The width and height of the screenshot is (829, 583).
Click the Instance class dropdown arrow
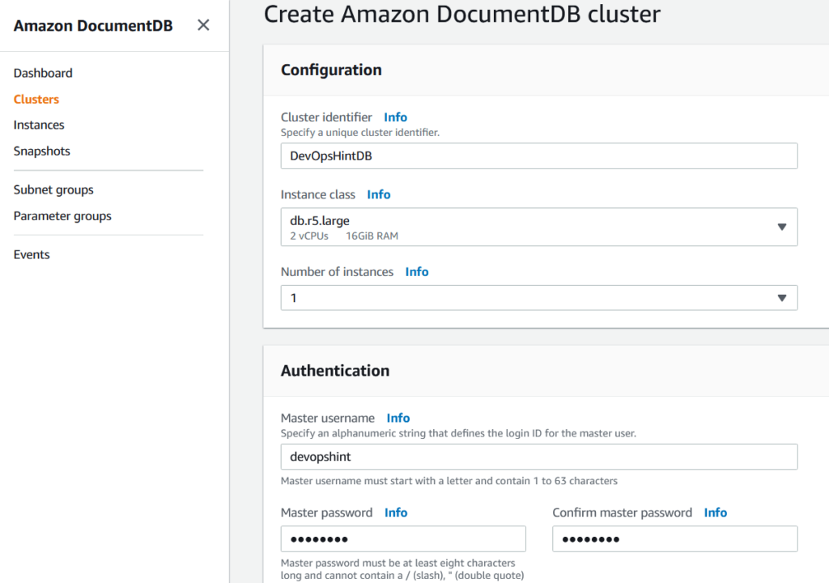pyautogui.click(x=782, y=227)
